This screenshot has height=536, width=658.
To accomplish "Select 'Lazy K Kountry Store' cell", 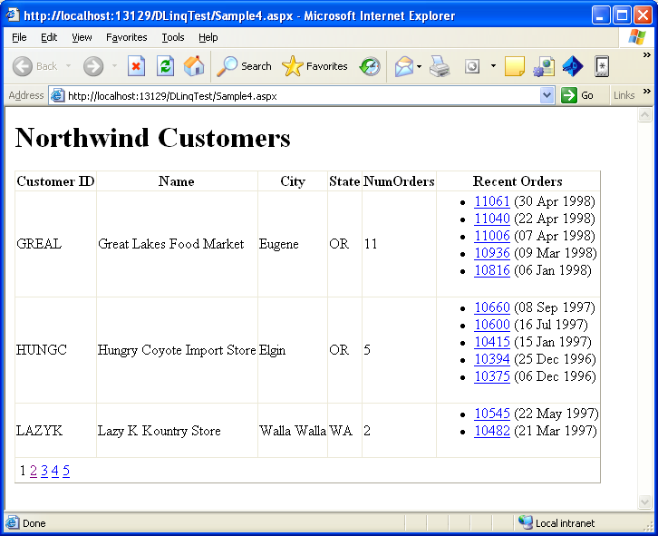I will point(177,431).
